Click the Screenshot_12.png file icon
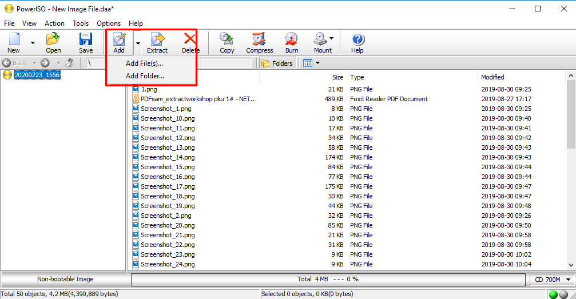 136,138
